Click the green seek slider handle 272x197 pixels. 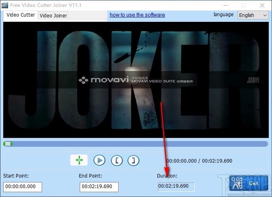click(x=8, y=144)
